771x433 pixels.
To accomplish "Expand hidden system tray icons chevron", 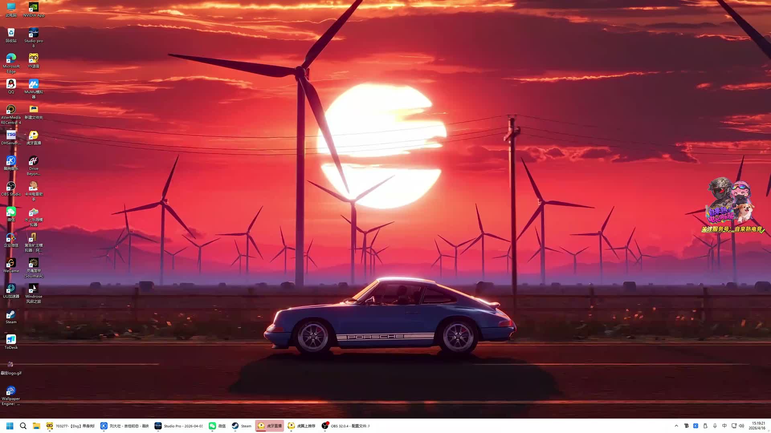I will tap(676, 426).
